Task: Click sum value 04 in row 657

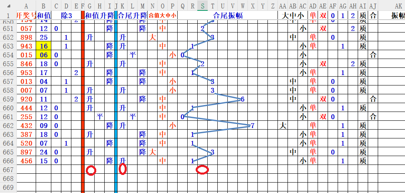Action: click(x=43, y=81)
